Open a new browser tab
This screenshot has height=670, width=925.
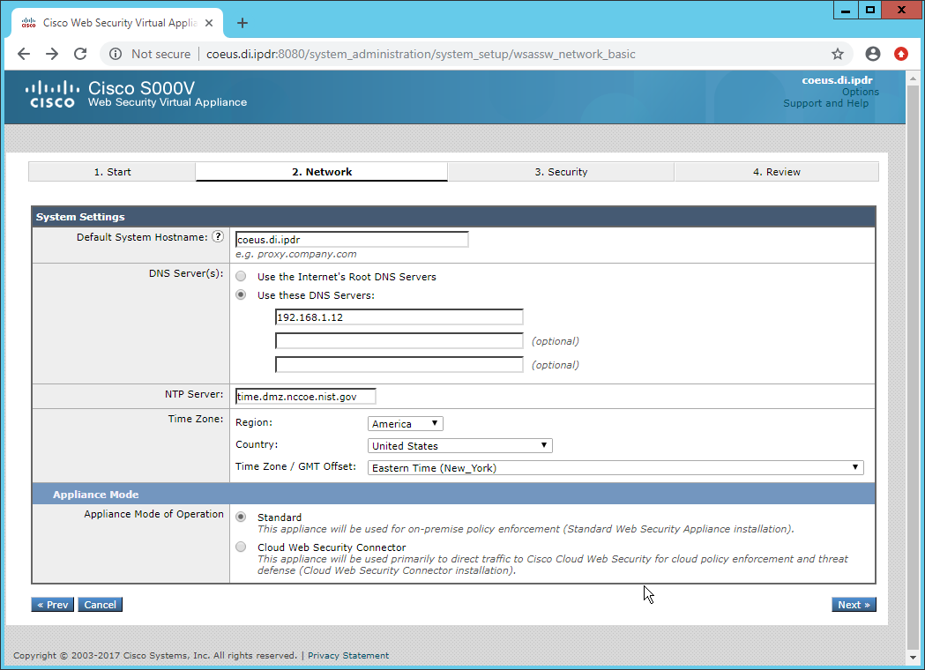(x=242, y=23)
